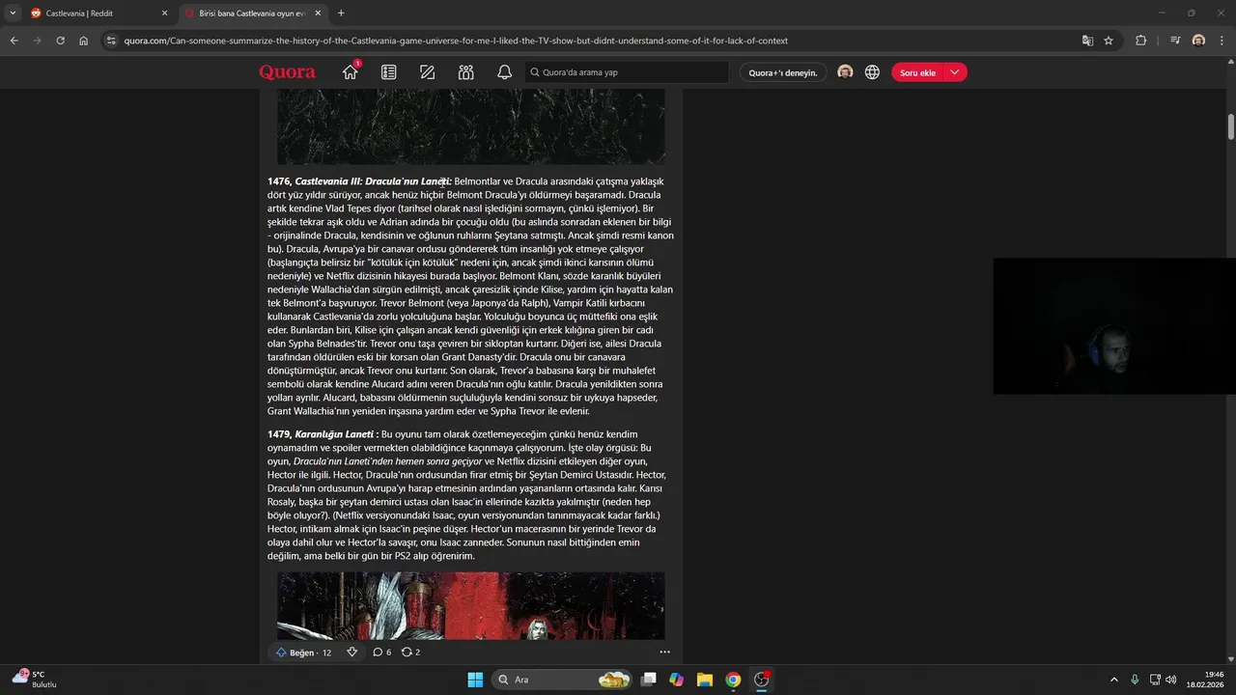Open the Chrome three-dot menu
The image size is (1236, 695).
click(x=1222, y=41)
